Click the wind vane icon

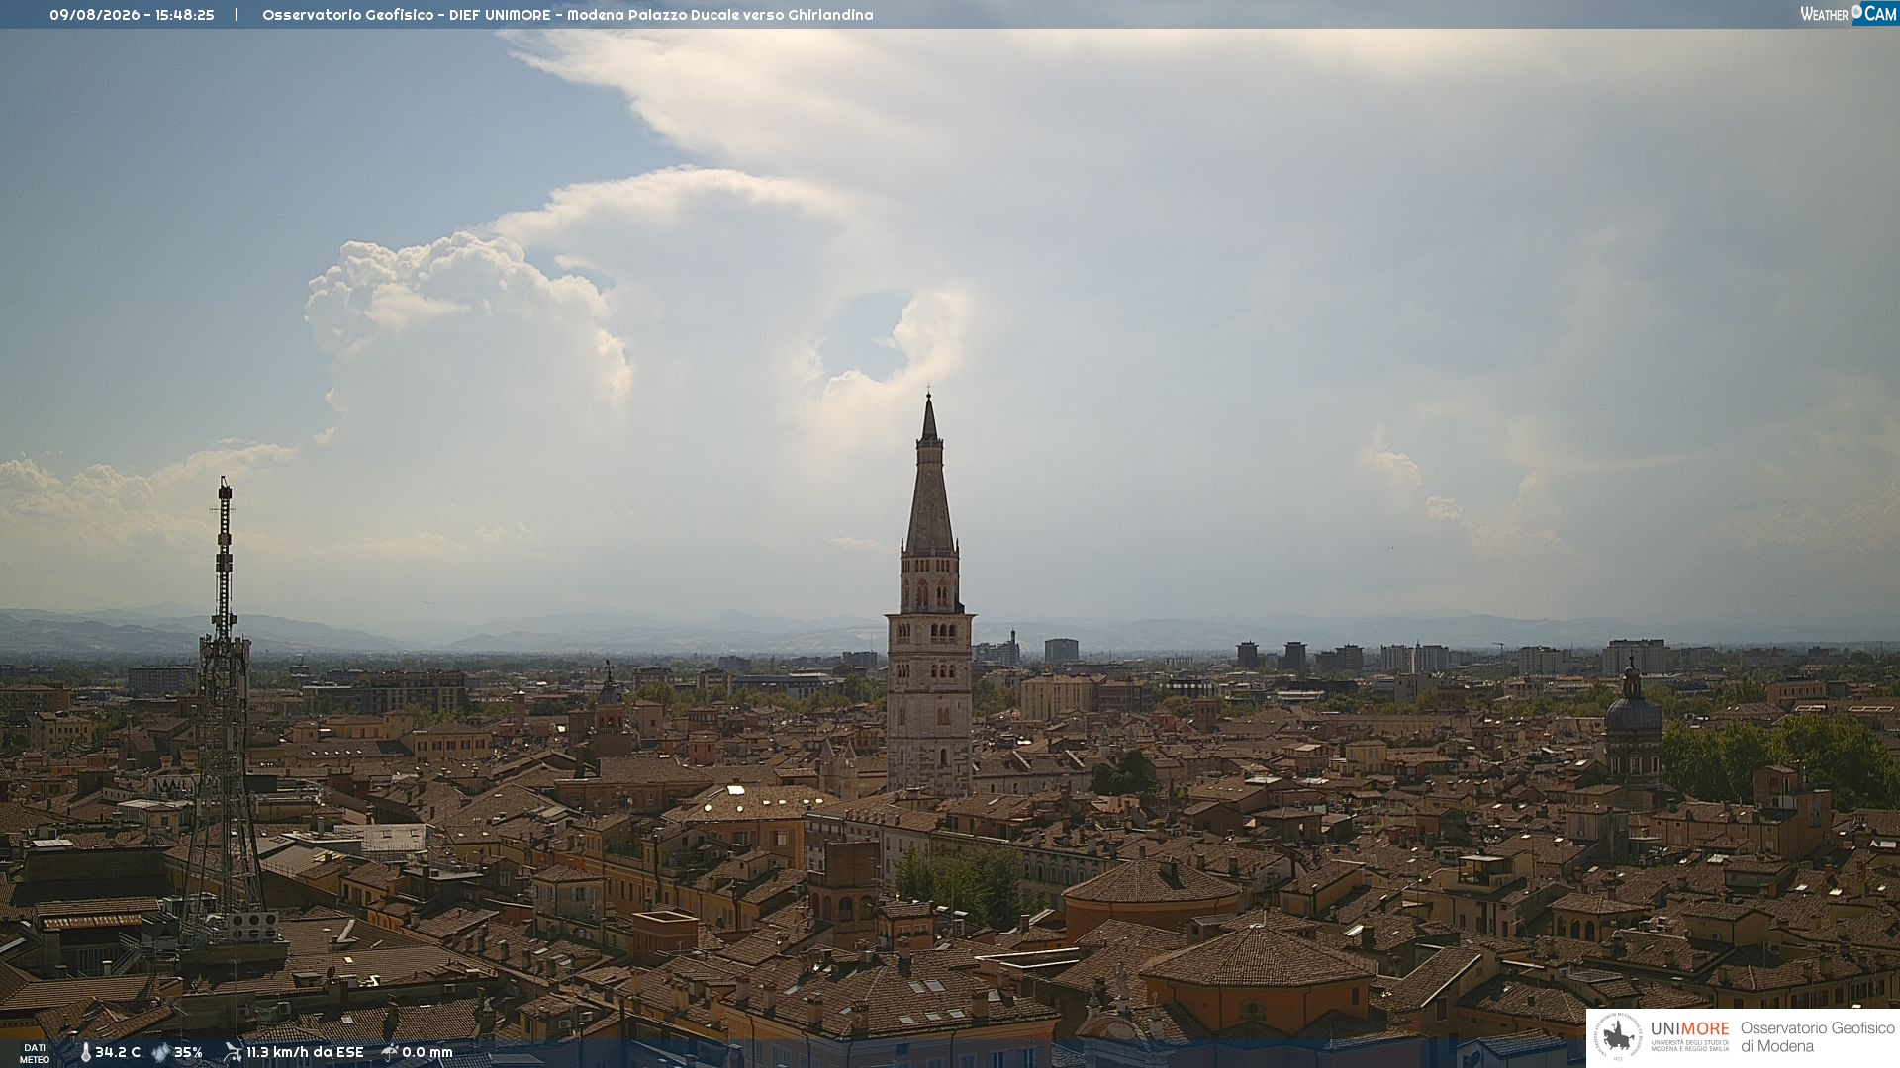[x=233, y=1052]
